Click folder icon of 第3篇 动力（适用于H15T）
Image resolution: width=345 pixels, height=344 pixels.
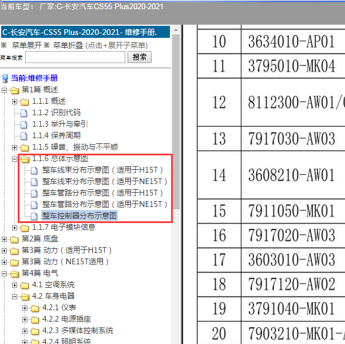point(14,251)
